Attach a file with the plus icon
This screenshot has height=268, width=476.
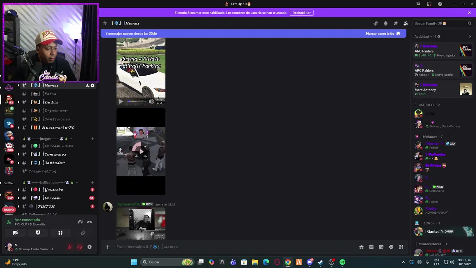coord(107,247)
